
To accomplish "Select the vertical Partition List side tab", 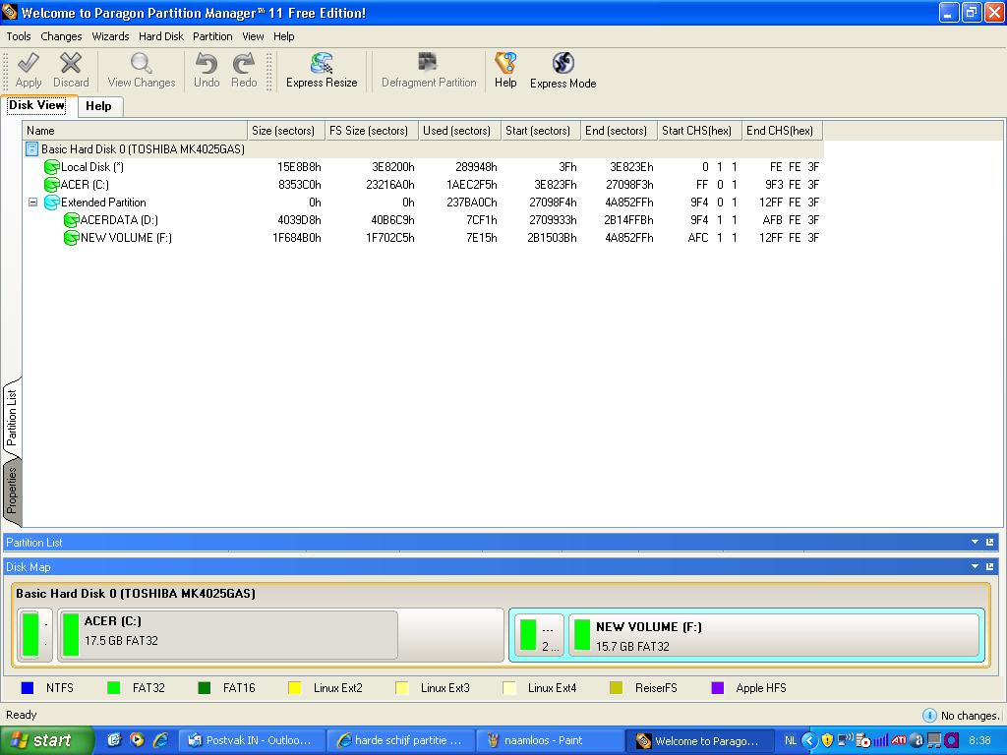I will pos(12,417).
